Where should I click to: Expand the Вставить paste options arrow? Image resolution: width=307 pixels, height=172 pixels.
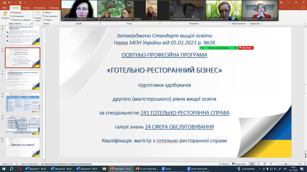(x=5, y=20)
